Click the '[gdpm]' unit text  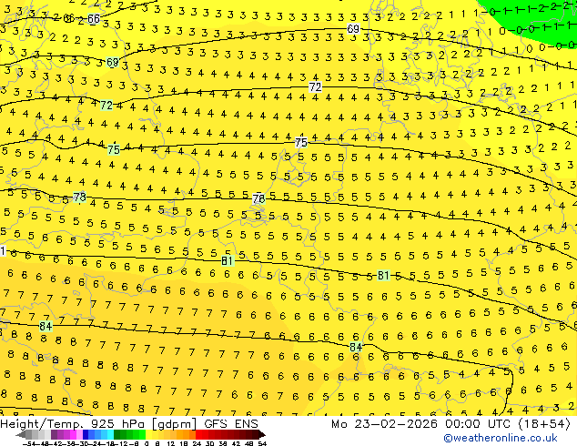pos(175,424)
